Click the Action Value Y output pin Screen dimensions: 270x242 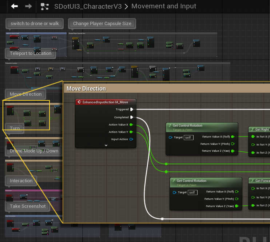click(x=131, y=132)
